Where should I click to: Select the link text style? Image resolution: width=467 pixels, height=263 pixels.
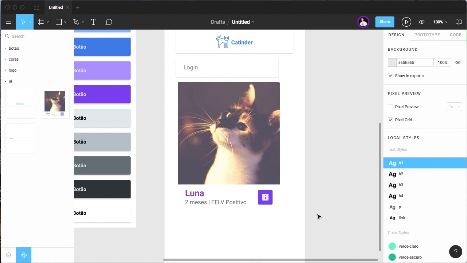425,218
